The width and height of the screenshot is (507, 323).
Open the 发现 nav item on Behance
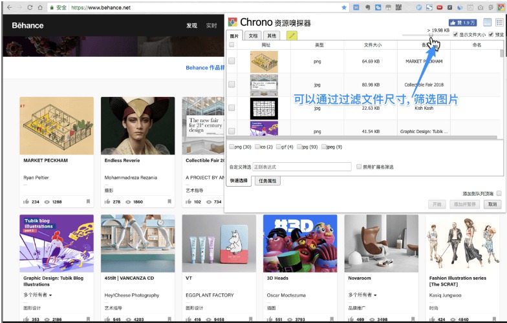[191, 26]
